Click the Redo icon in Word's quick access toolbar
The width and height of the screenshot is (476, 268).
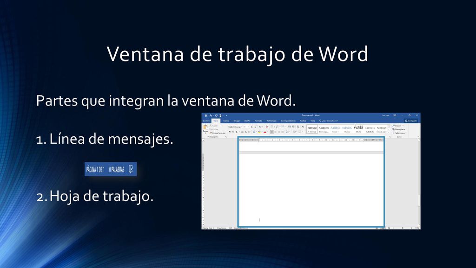coord(216,115)
